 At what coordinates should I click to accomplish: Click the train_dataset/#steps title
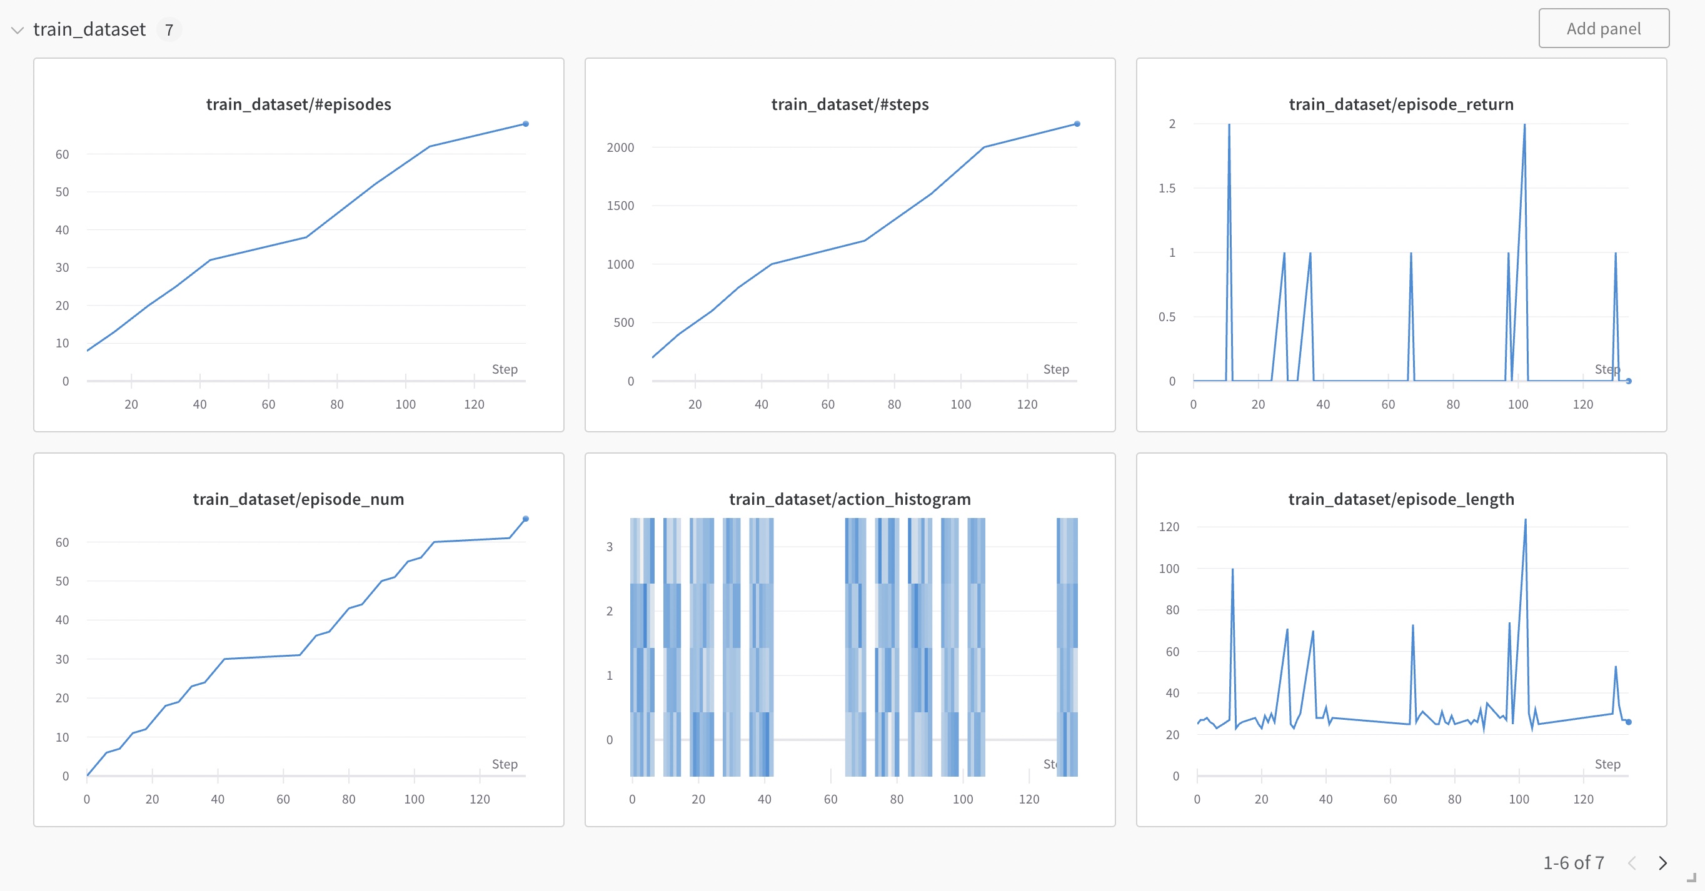point(850,104)
